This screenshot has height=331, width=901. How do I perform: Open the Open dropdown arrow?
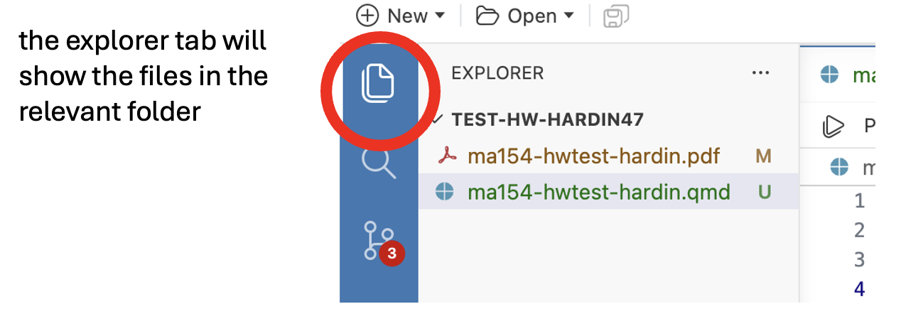[x=568, y=16]
